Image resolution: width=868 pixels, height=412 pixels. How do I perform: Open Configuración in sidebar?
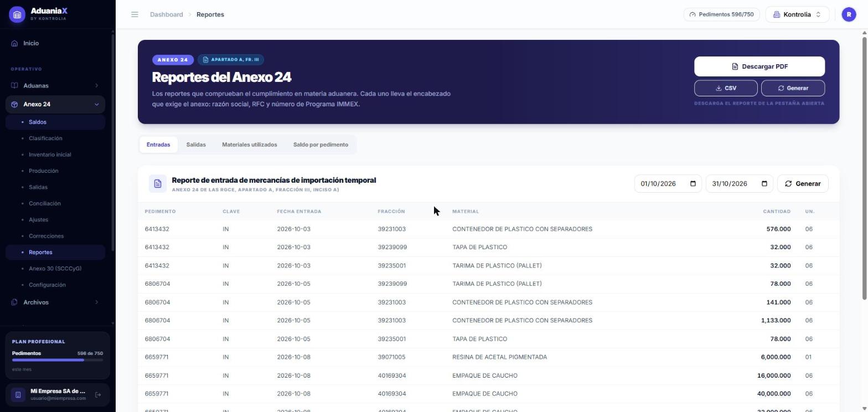click(55, 285)
